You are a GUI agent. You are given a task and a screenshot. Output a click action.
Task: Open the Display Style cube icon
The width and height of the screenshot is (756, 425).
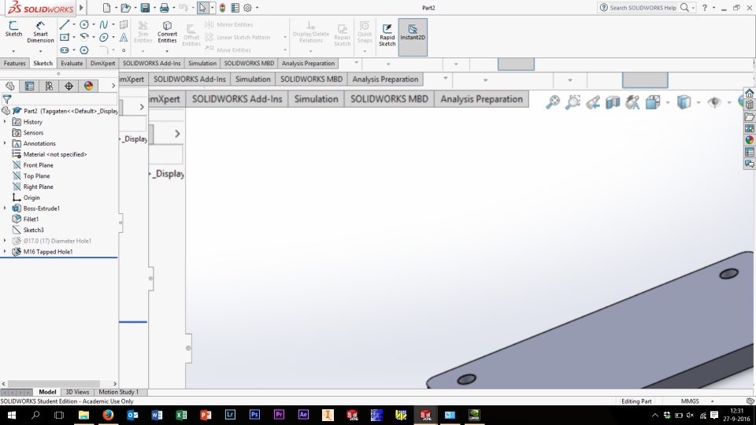[684, 102]
